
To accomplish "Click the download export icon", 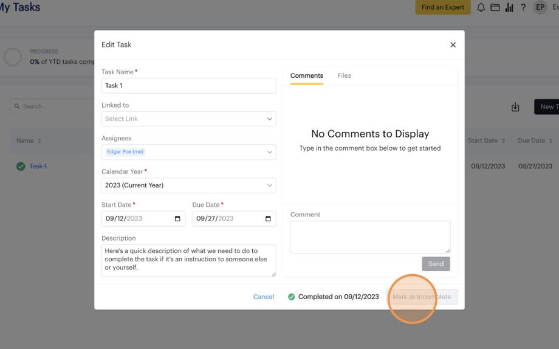I will tap(515, 107).
